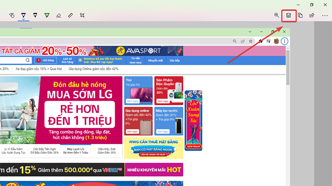This screenshot has height=186, width=332.
Task: Select the Sắm Máy Giặt carousel tab
Action: click(x=107, y=151)
